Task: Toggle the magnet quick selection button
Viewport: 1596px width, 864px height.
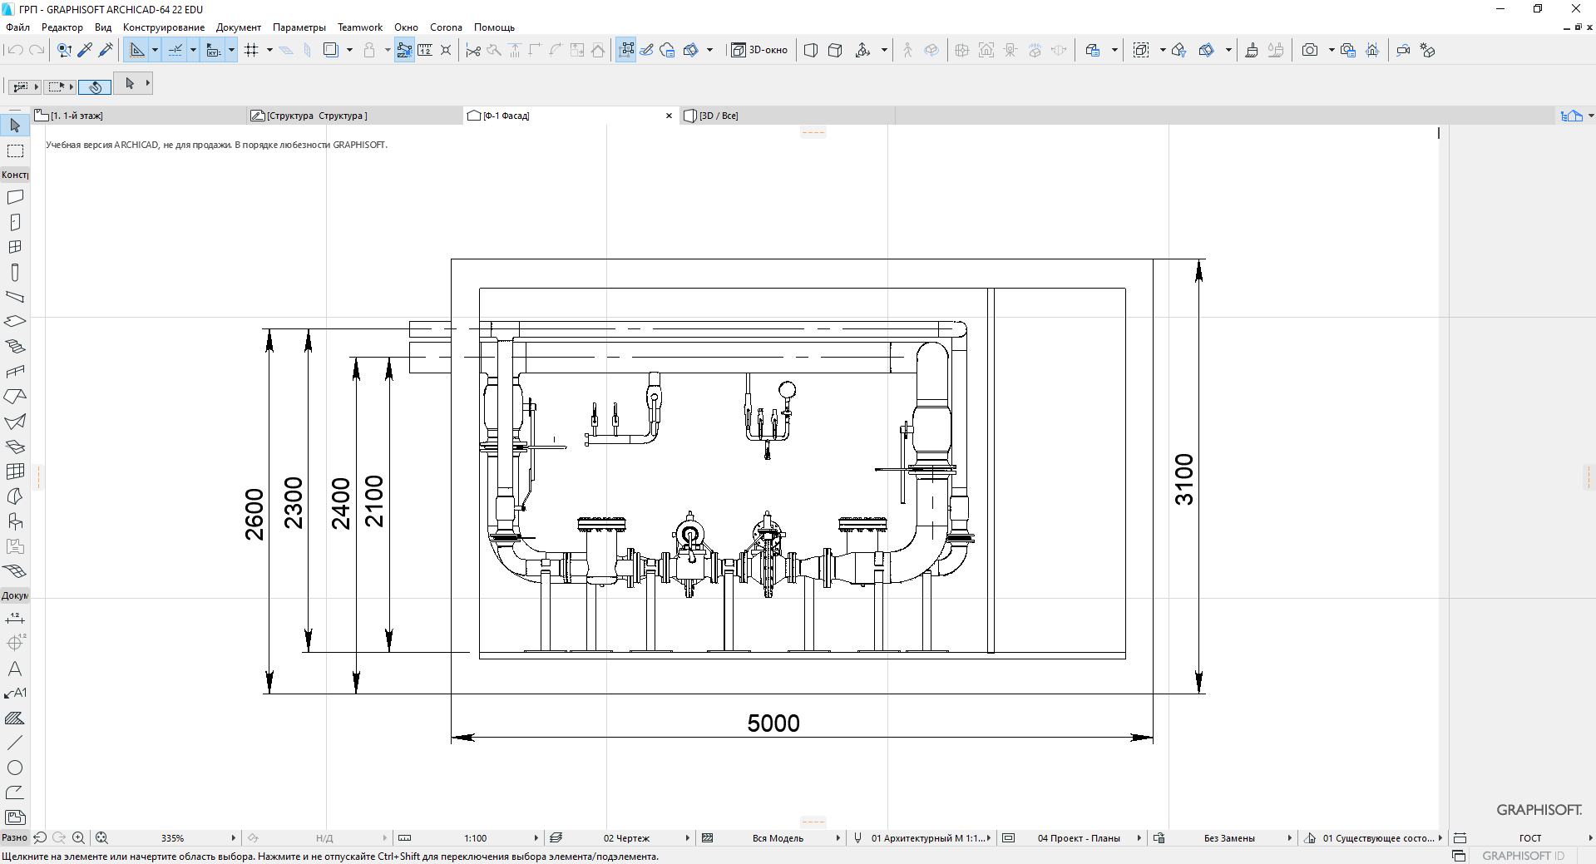Action: (95, 86)
